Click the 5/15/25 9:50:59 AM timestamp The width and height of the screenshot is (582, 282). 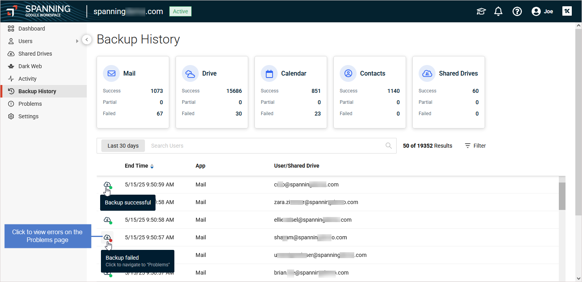[x=149, y=184]
